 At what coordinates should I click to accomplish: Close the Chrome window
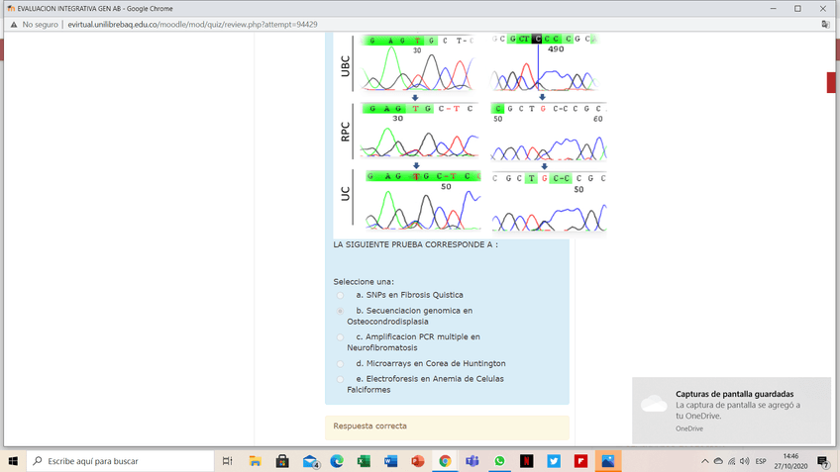(x=823, y=9)
